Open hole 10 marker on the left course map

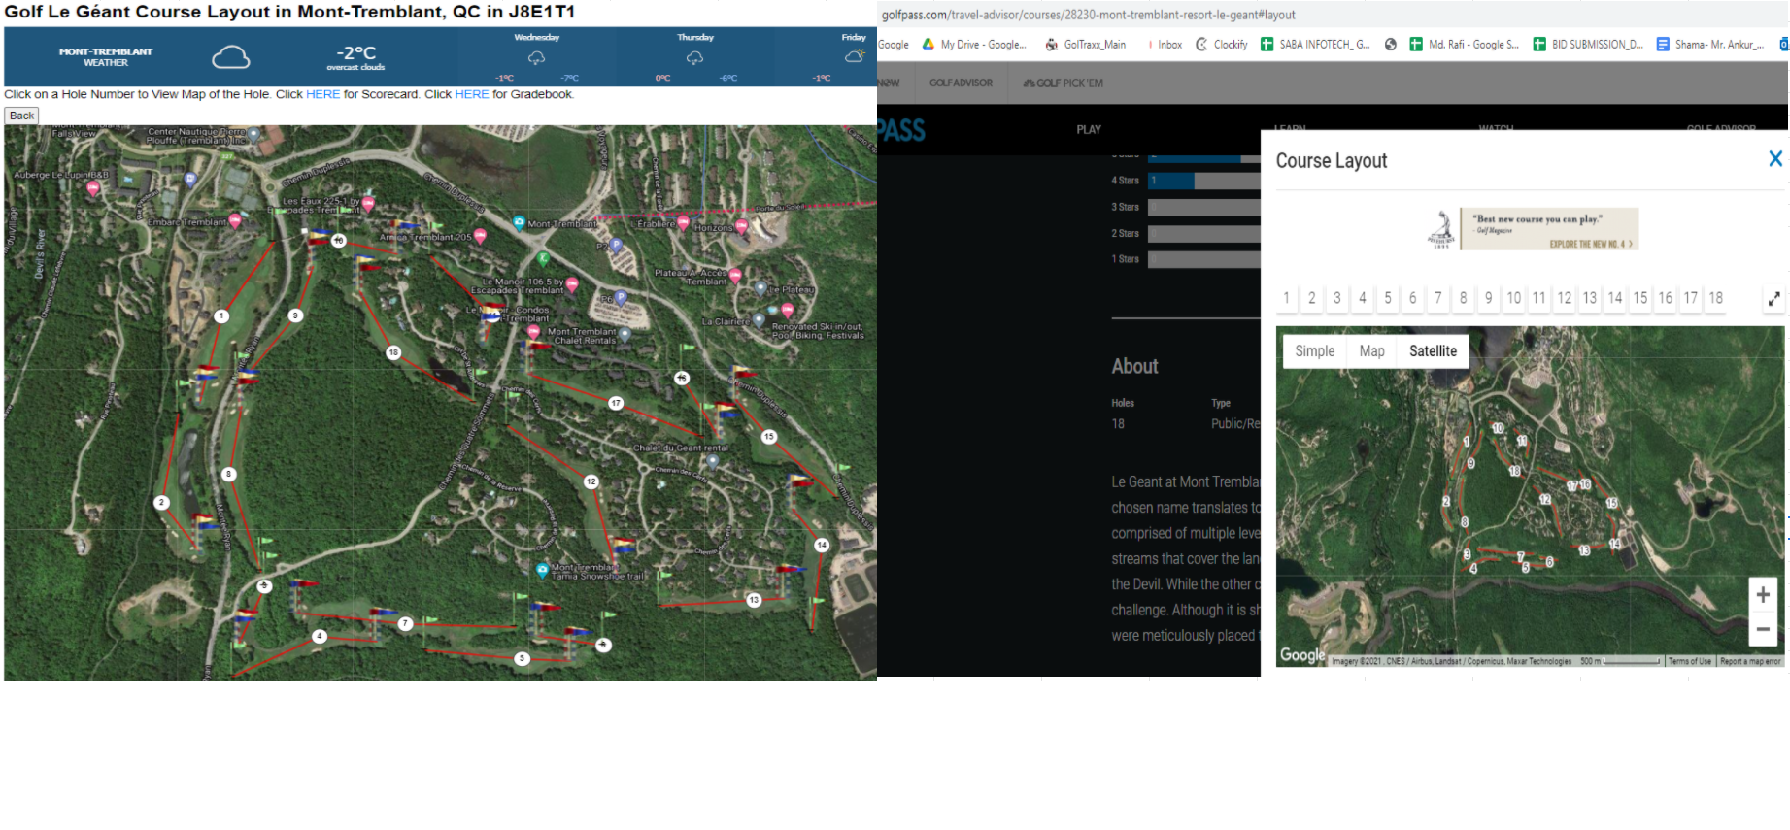pyautogui.click(x=338, y=240)
